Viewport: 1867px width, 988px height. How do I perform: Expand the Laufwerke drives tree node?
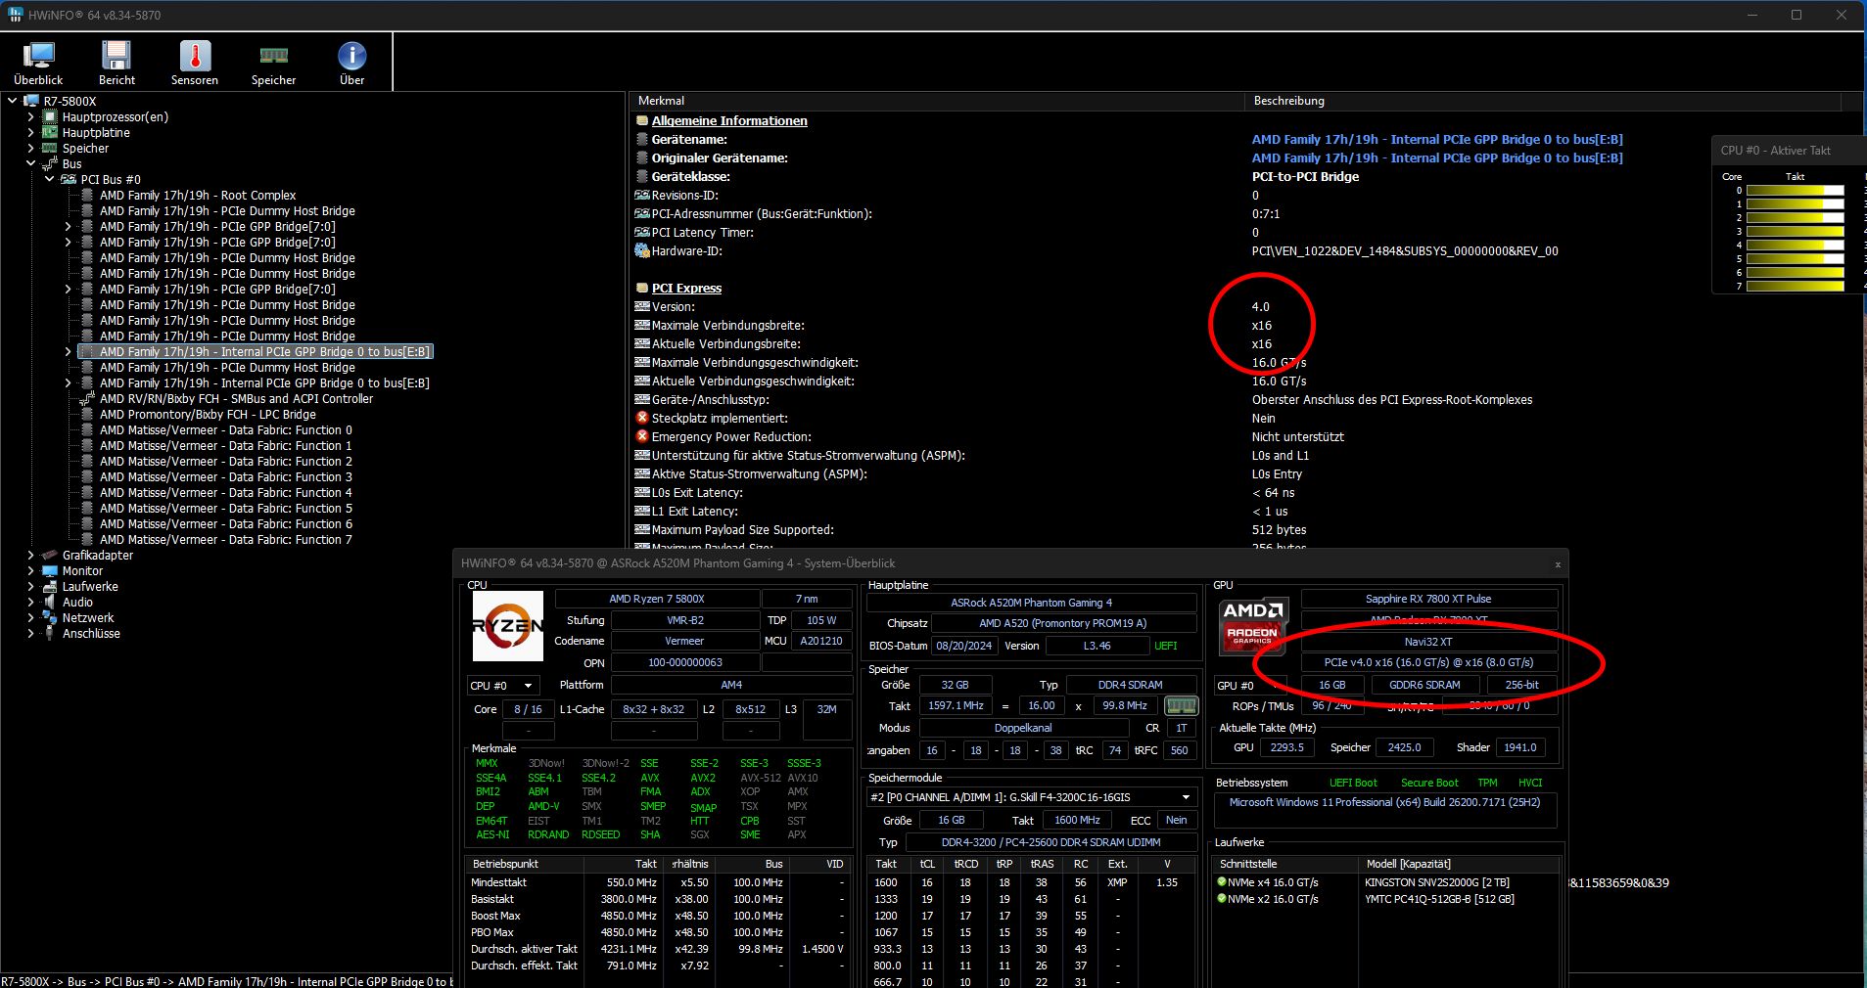tap(30, 586)
